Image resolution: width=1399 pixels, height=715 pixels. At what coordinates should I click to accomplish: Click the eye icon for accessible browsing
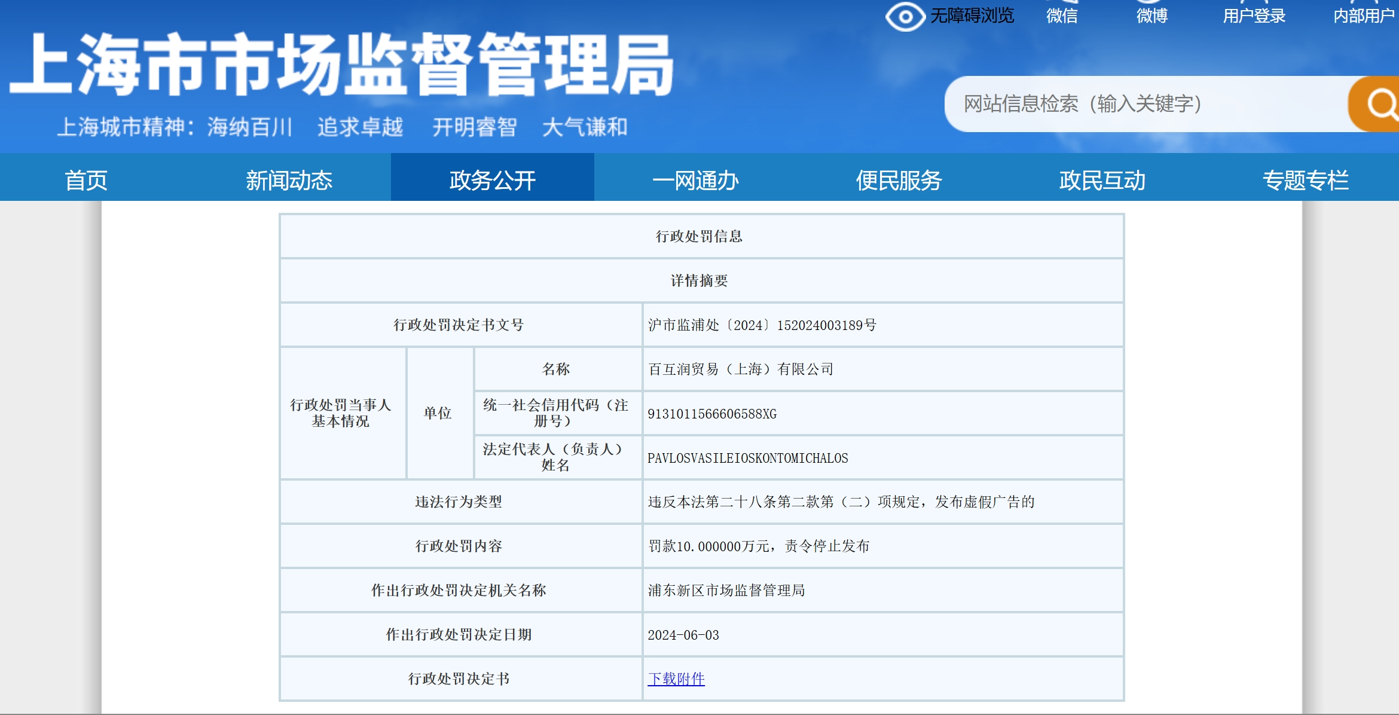click(905, 16)
